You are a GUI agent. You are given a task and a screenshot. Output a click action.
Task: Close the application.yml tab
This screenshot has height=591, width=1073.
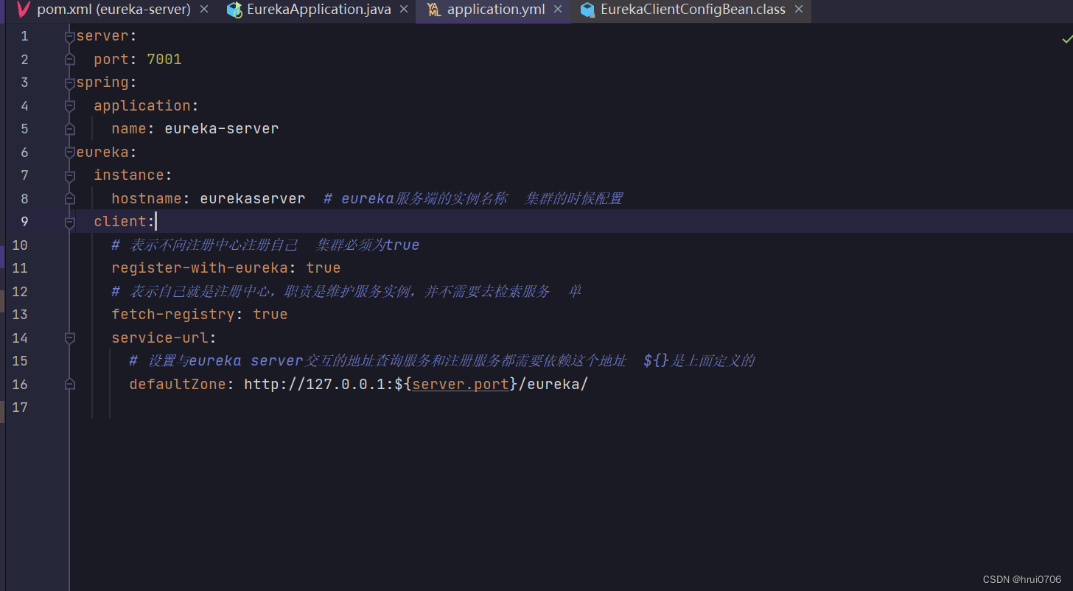click(558, 10)
